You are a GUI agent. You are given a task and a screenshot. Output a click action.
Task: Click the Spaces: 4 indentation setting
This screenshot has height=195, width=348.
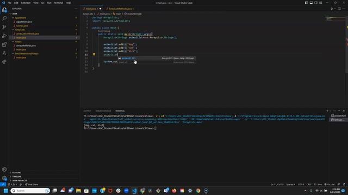(x=290, y=184)
